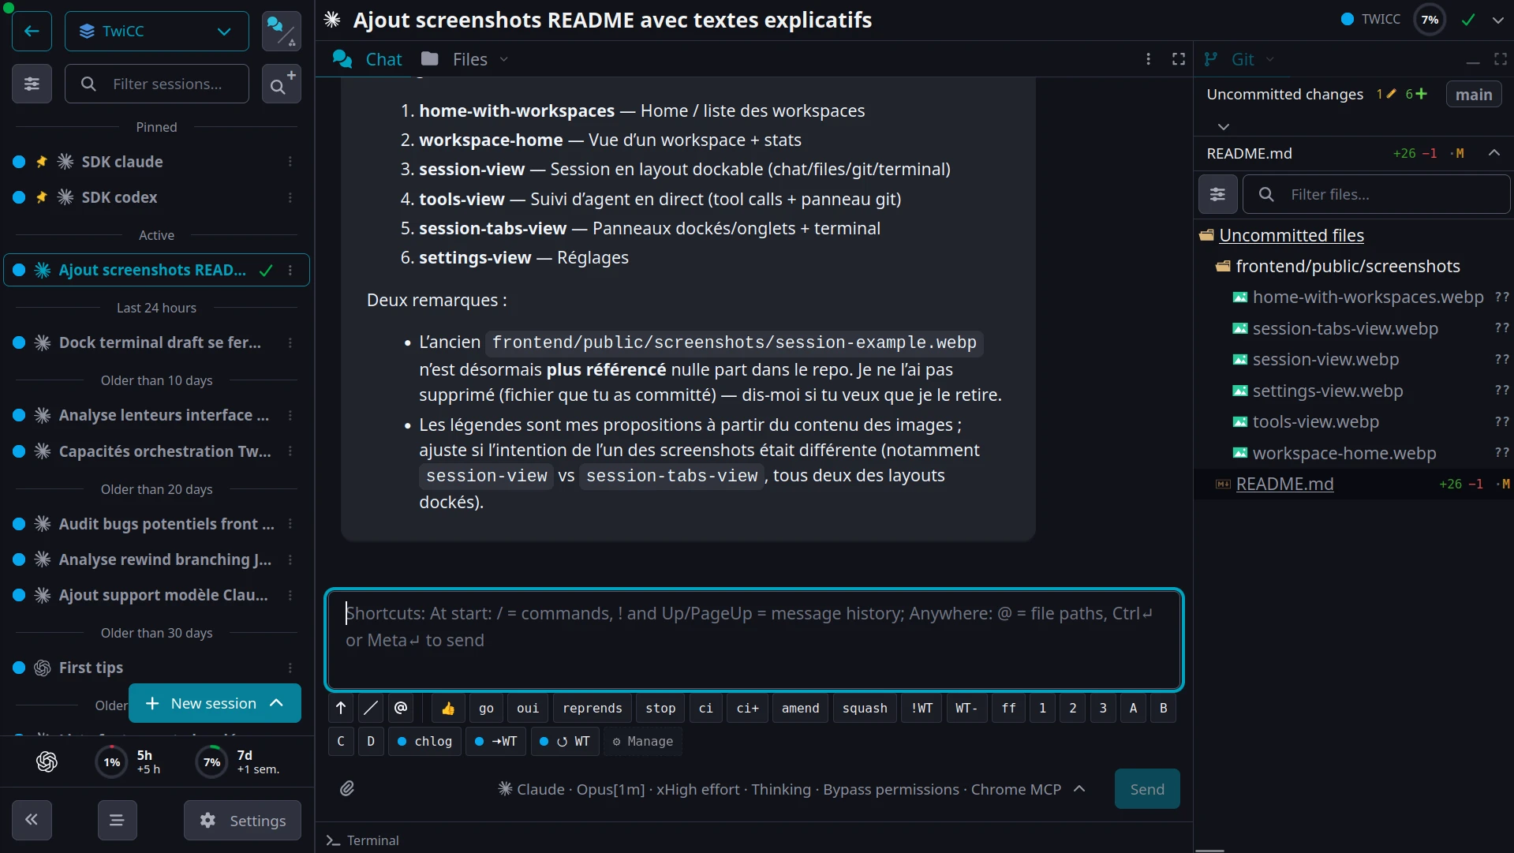Click the OpenAI logo usage icon
The image size is (1514, 853).
point(47,761)
